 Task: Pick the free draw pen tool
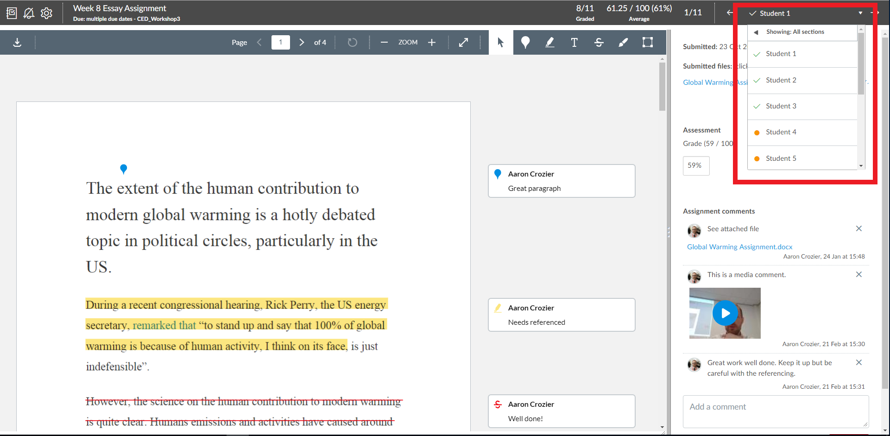click(x=623, y=43)
